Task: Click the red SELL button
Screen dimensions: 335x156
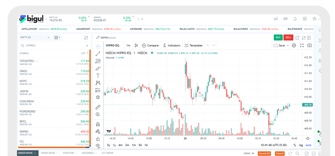Action: (288, 37)
